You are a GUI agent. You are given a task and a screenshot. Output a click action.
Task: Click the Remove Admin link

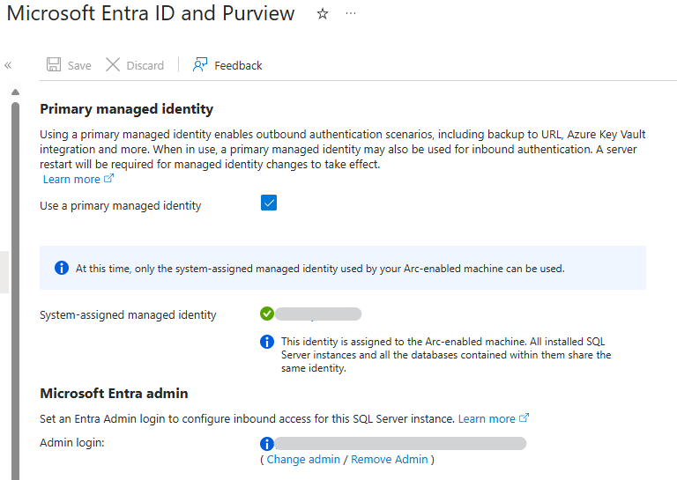[389, 460]
